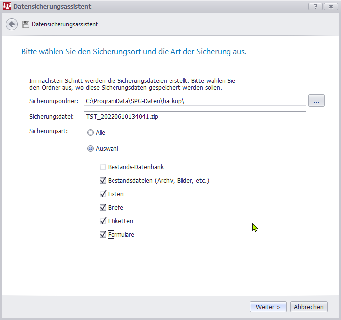The width and height of the screenshot is (341, 320).
Task: Browse for backup folder with the ellipsis button
Action: 316,101
